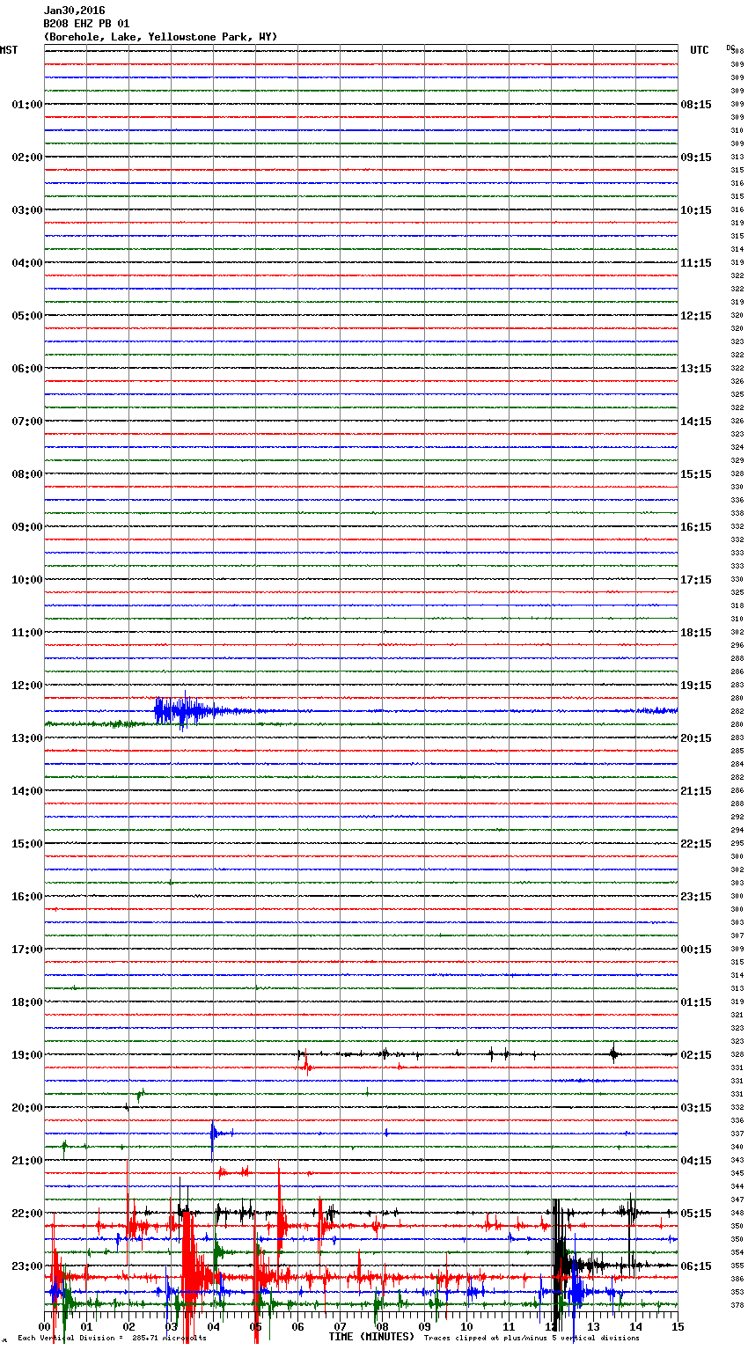
Task: Click the 08:15 UTC time label
Action: coord(696,105)
